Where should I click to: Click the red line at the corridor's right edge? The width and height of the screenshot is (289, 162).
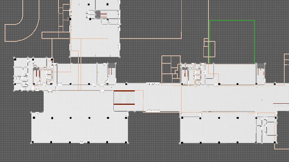coord(281,103)
